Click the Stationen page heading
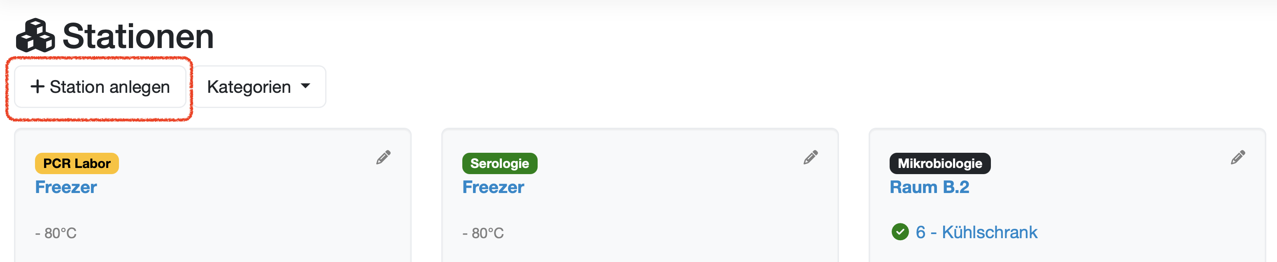 coord(138,37)
